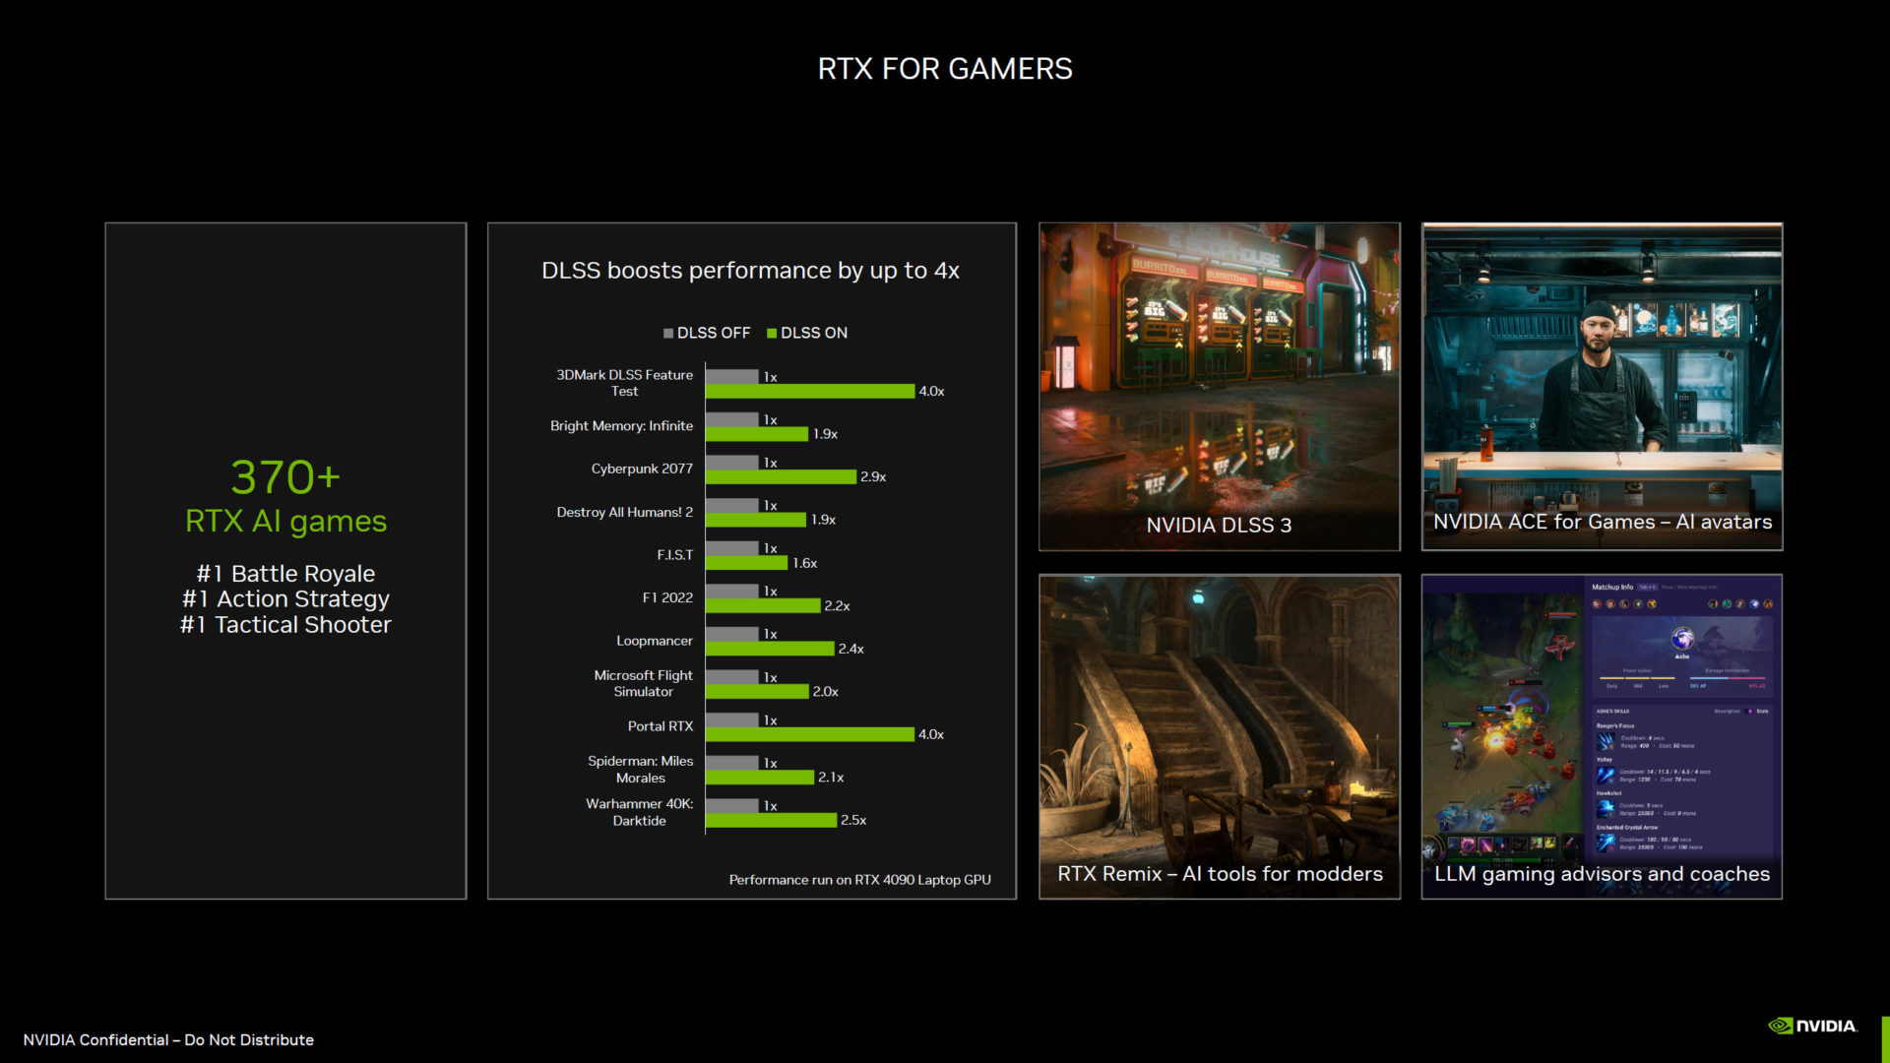
Task: Click the NVIDIA logo in the corner
Action: point(1812,1026)
